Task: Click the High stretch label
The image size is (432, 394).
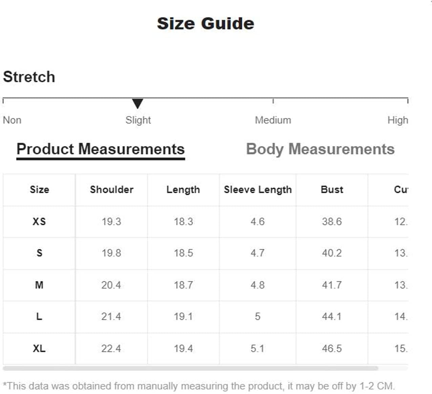Action: coord(397,120)
